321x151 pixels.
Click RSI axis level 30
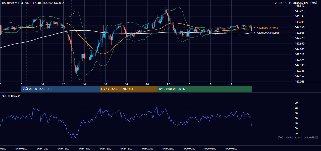pyautogui.click(x=296, y=128)
